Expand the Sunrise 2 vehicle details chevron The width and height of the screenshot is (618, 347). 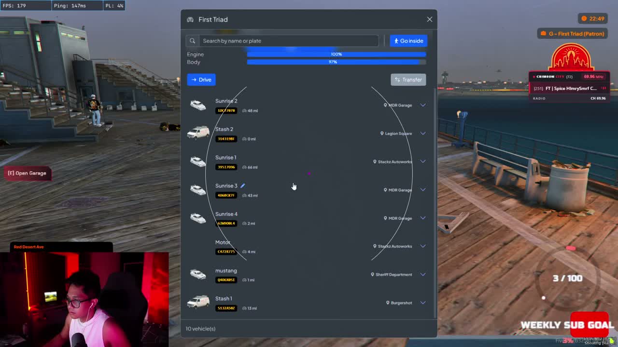point(423,105)
